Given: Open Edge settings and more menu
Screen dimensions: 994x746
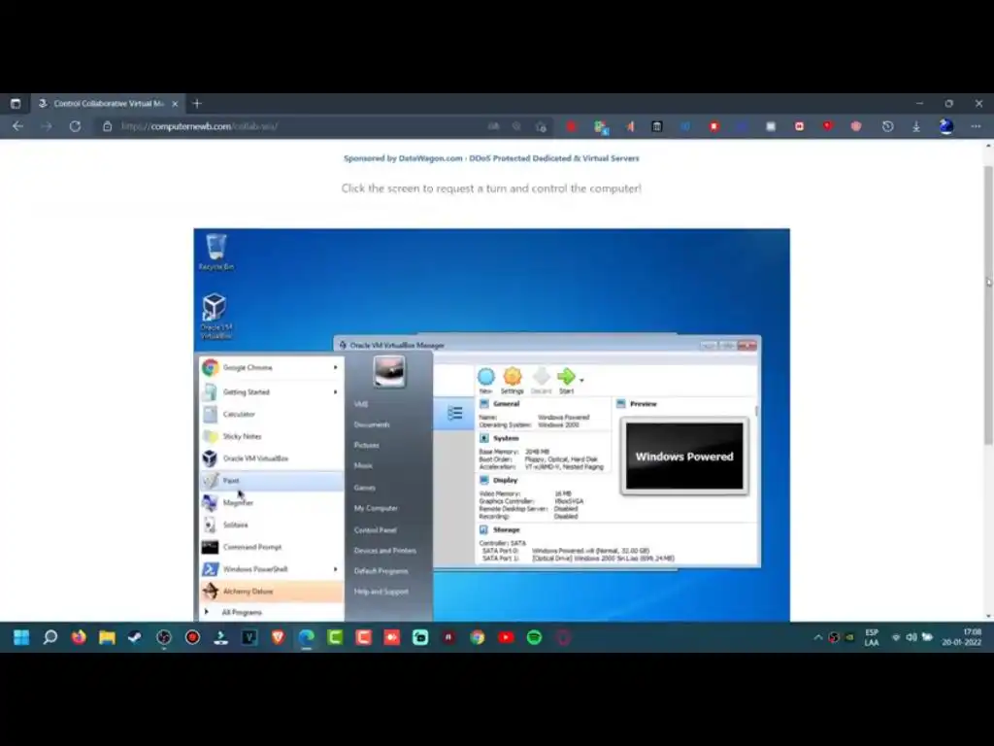Looking at the screenshot, I should point(976,126).
